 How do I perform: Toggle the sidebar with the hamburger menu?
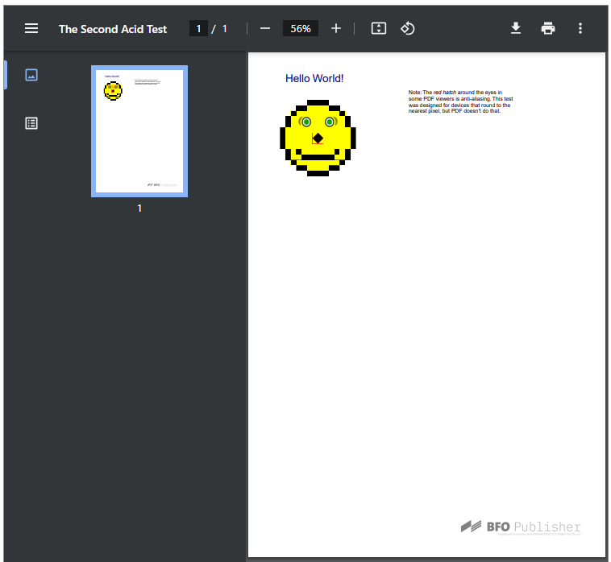[x=31, y=28]
